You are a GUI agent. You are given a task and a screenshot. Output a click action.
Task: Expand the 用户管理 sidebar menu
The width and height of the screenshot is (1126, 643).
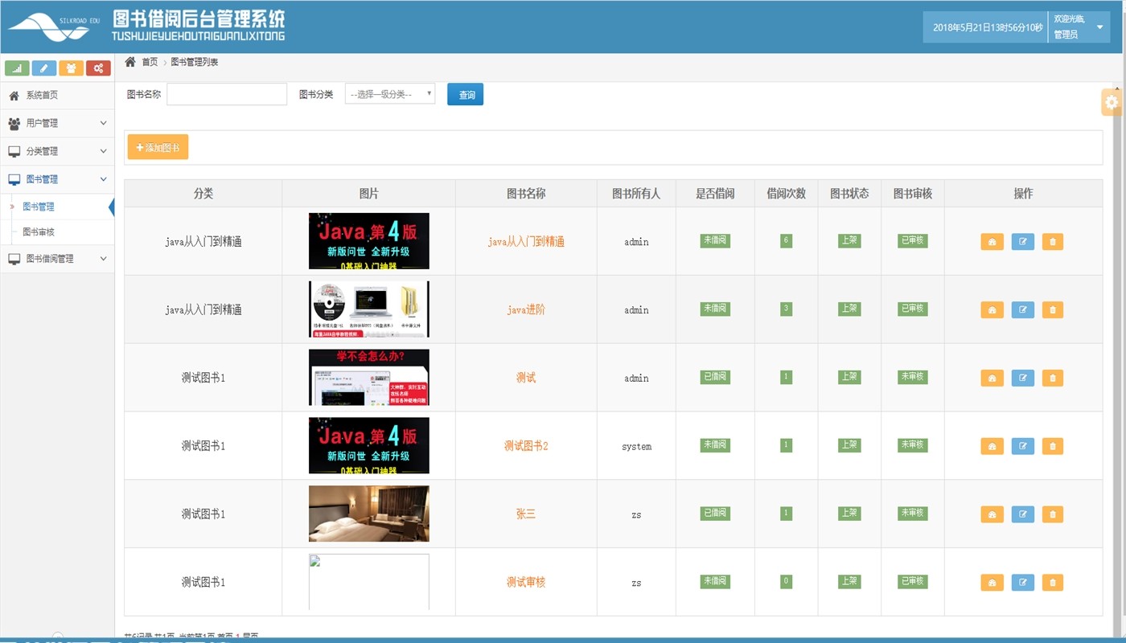pyautogui.click(x=56, y=123)
